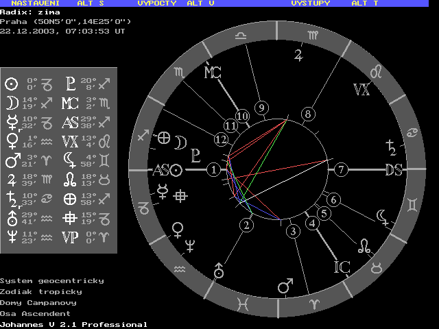
Task: Select the Cancer sign on the zodiac ring
Action: point(413,132)
